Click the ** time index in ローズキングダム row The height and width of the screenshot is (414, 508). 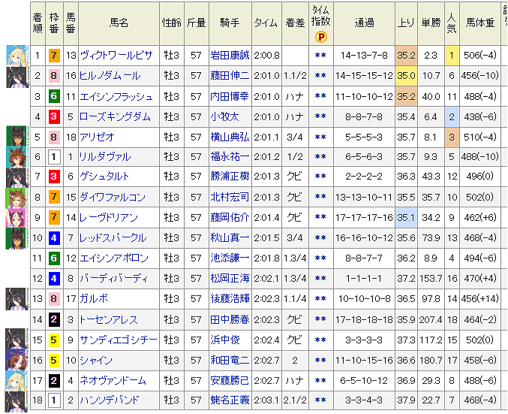[x=320, y=116]
